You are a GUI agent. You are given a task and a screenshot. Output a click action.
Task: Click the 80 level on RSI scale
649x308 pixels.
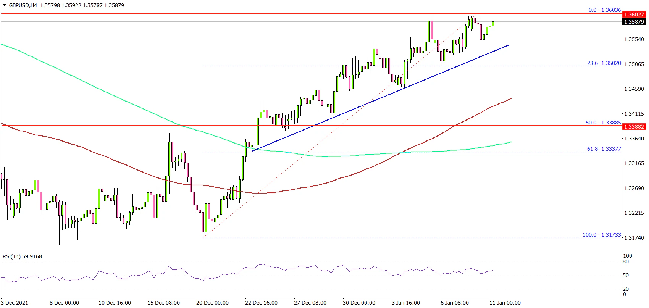(x=626, y=262)
